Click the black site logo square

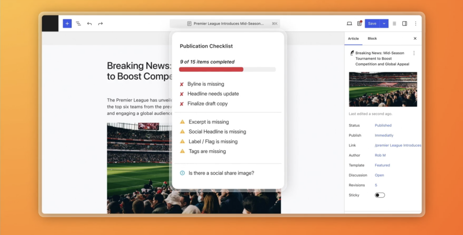50,23
